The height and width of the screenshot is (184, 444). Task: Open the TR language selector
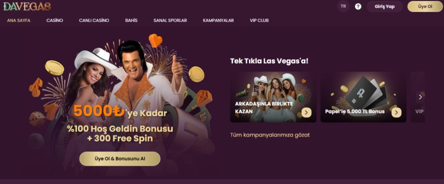point(343,6)
